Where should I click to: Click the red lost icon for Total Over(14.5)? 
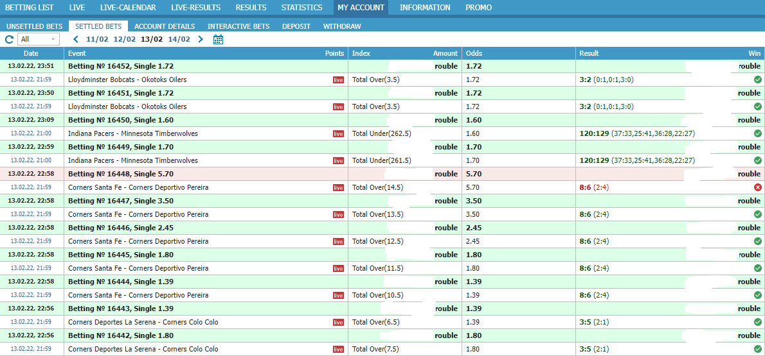(x=757, y=187)
